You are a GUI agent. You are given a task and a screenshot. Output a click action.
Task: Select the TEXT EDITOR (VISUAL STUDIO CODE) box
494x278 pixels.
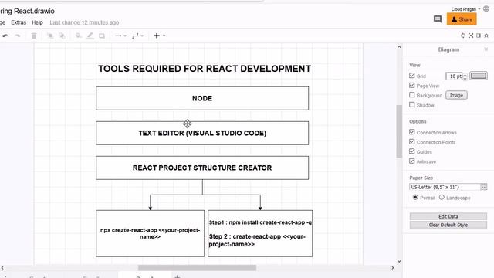(x=202, y=133)
